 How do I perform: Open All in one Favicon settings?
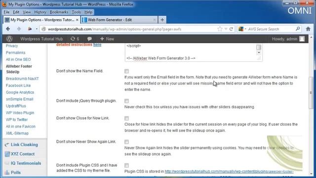pos(21,127)
